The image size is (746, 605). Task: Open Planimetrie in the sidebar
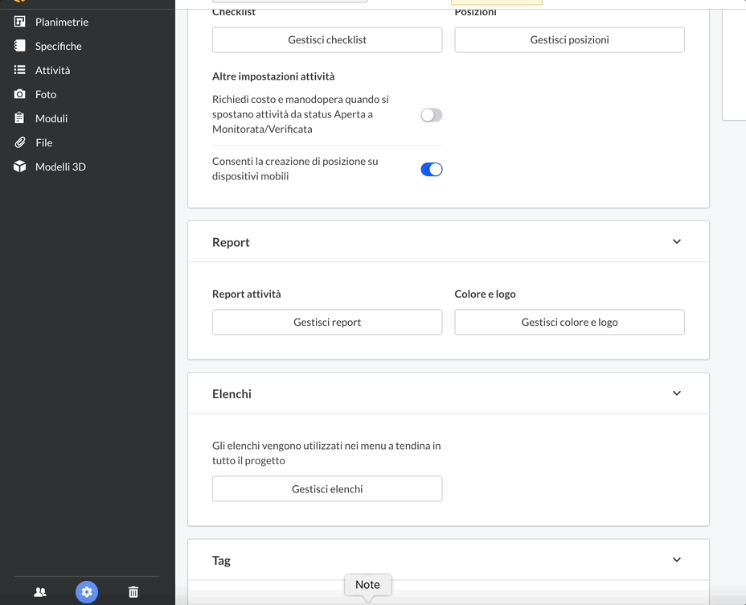pyautogui.click(x=61, y=22)
